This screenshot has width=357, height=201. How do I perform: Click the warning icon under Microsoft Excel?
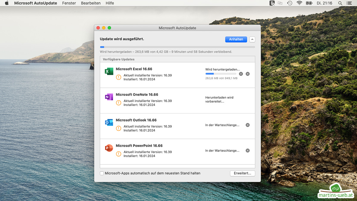click(118, 77)
